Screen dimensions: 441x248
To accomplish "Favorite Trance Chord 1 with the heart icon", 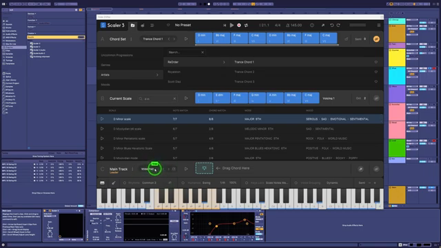I will pyautogui.click(x=376, y=62).
